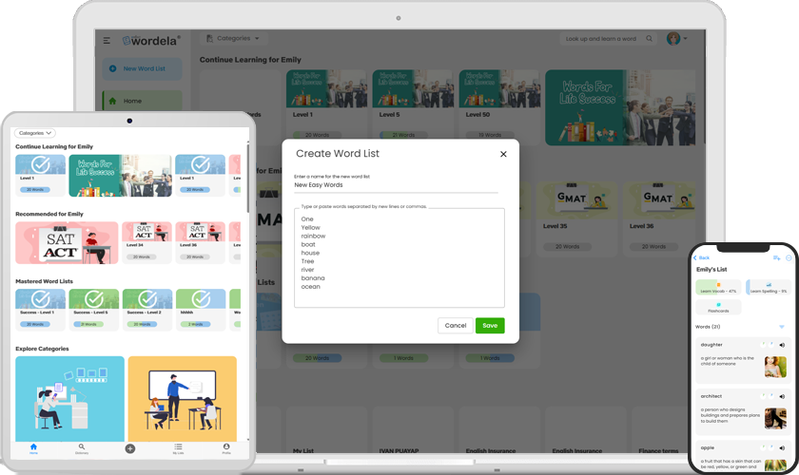Tap the plus icon in tablet bottom bar

tap(130, 448)
